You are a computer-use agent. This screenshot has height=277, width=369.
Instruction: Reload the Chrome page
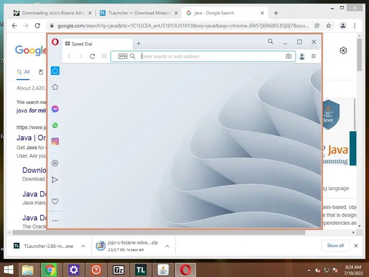pos(37,26)
